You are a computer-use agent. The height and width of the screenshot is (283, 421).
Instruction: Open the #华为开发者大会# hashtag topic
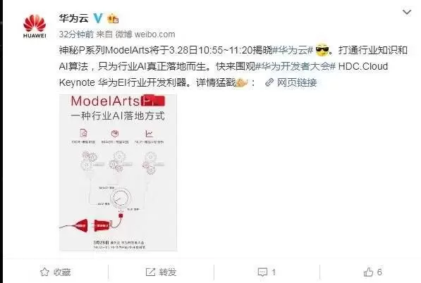[x=295, y=66]
